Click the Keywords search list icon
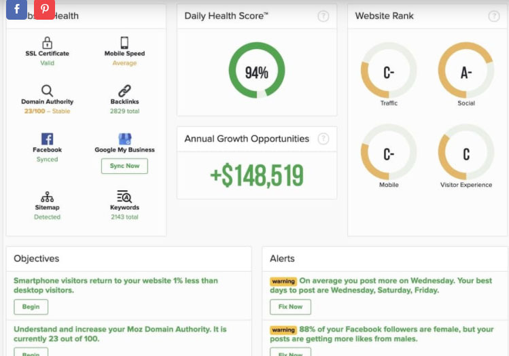509x356 pixels. click(124, 197)
